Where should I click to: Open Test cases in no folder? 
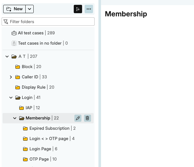[40, 43]
